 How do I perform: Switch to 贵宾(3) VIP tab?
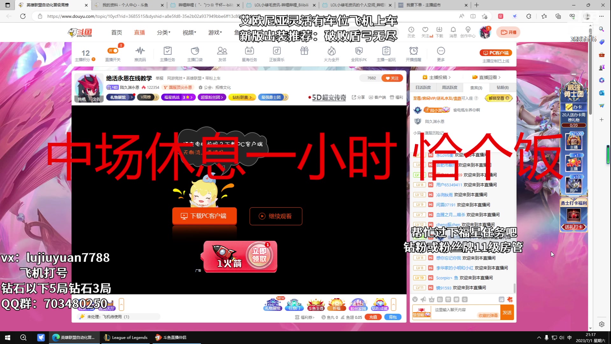click(476, 88)
